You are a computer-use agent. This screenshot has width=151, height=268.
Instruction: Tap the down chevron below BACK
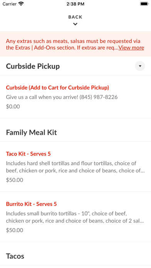[75, 24]
